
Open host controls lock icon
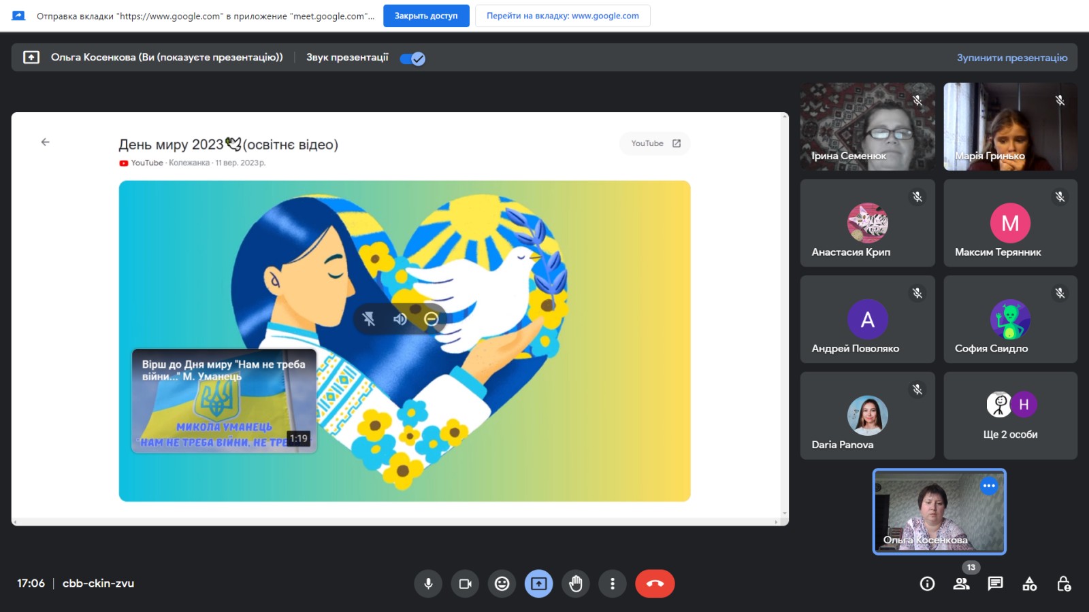click(x=1064, y=583)
